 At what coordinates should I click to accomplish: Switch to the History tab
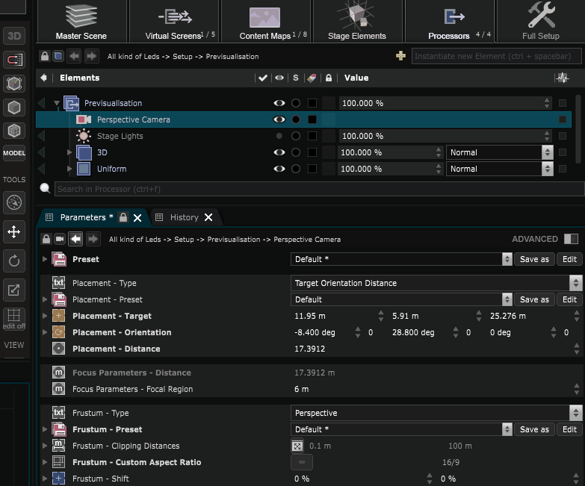pyautogui.click(x=184, y=217)
